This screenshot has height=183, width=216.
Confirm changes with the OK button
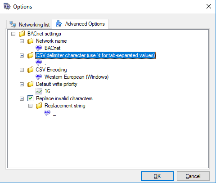coord(157,176)
